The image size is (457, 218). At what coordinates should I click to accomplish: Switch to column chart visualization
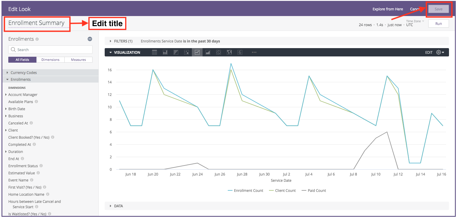coord(165,52)
